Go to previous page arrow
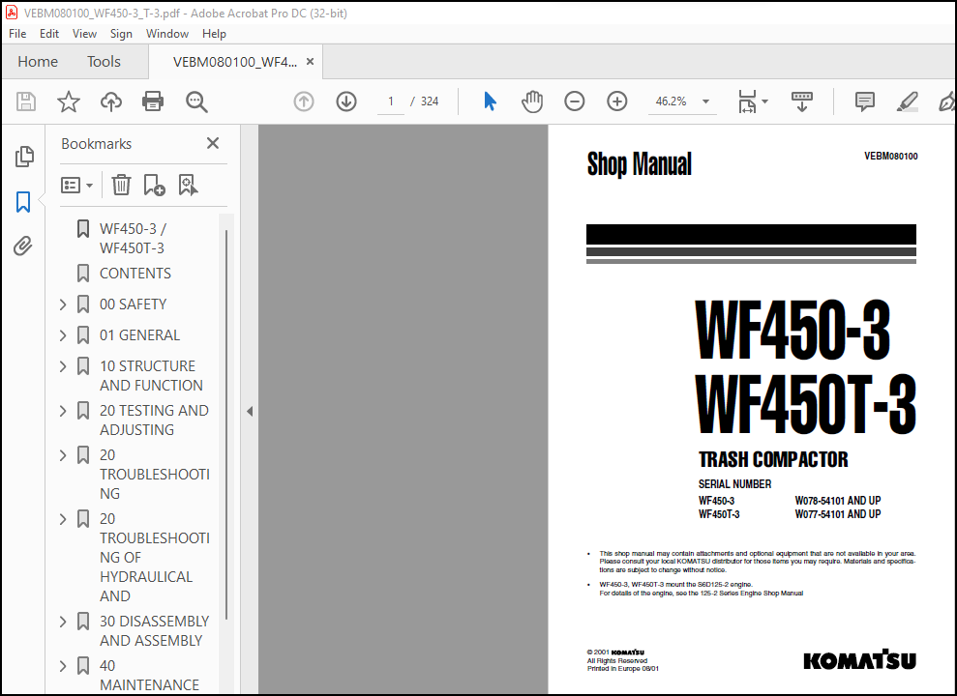The image size is (957, 696). 303,101
